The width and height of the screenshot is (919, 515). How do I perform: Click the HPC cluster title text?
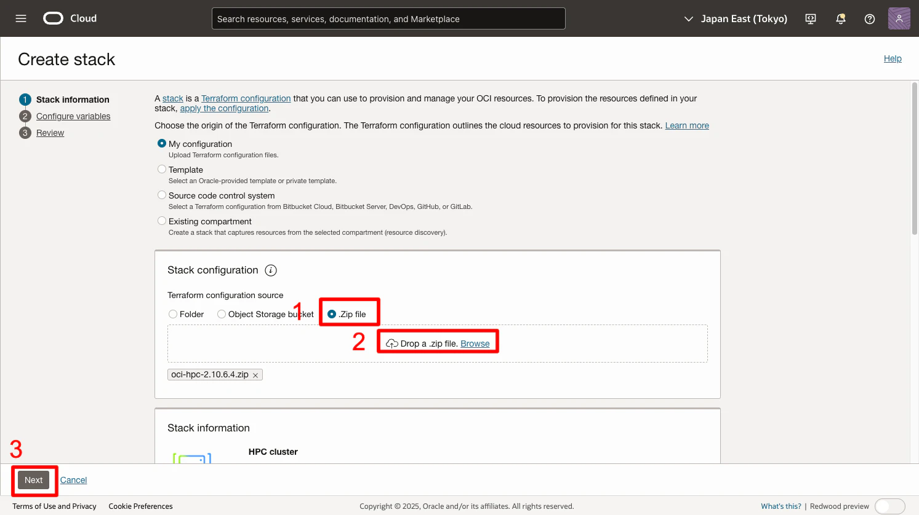(273, 452)
